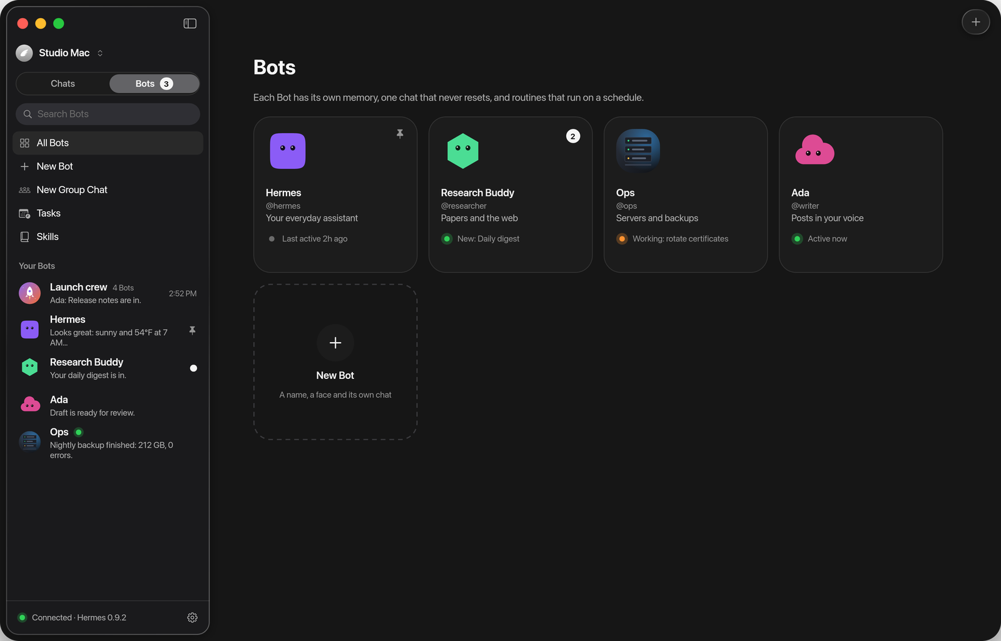Click the Studio Mac profile avatar
1001x641 pixels.
tap(24, 53)
